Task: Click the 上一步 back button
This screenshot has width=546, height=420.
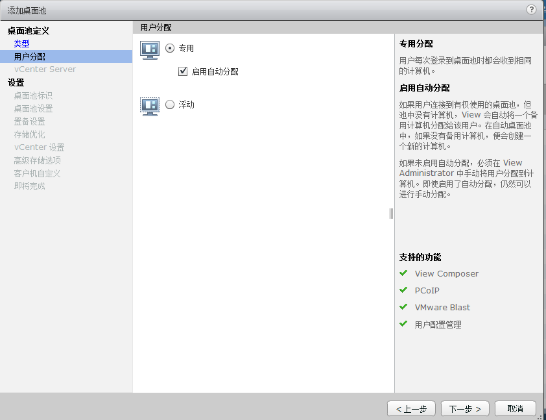Action: 411,408
